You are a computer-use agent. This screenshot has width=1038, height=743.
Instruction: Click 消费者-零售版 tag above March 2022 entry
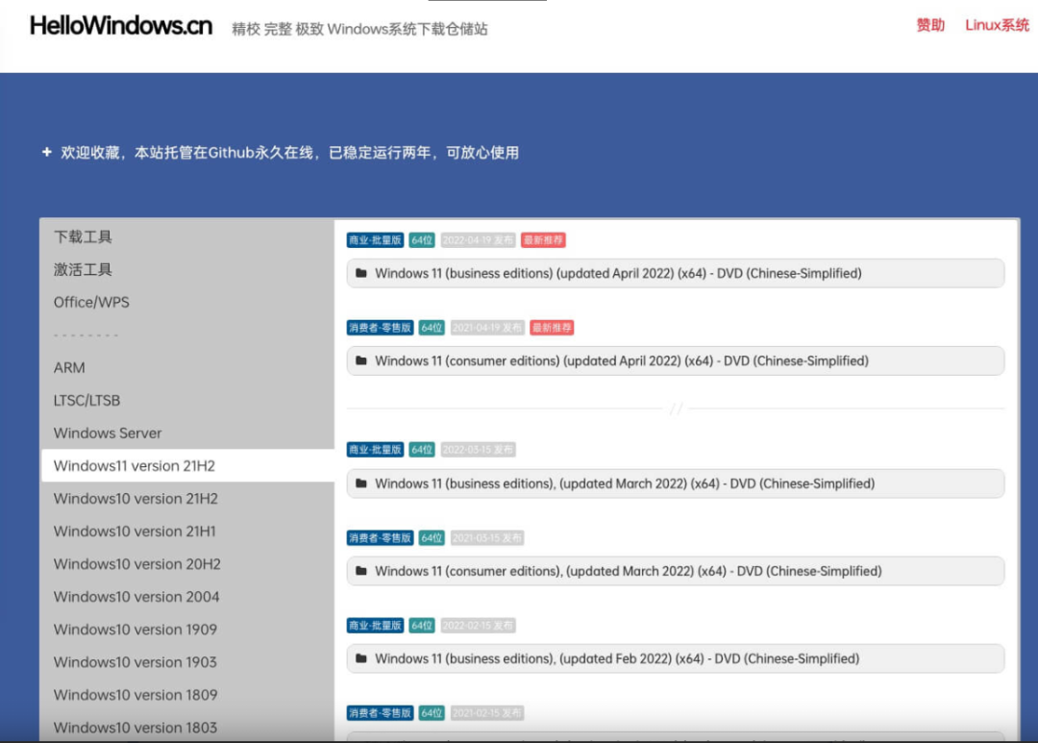(380, 537)
